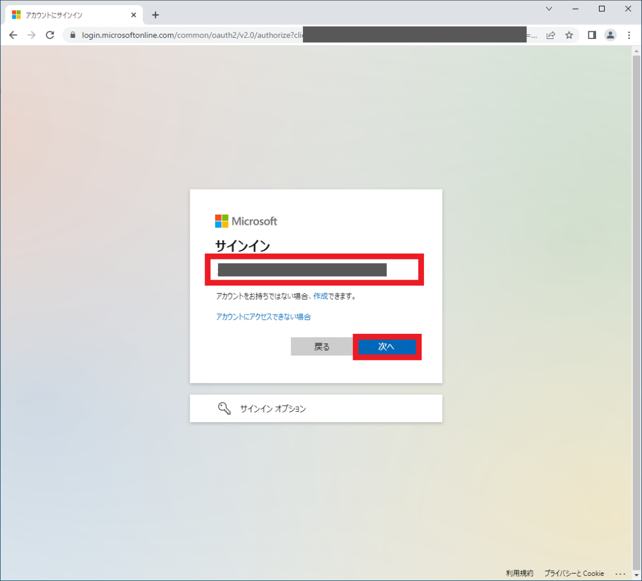Click the key icon for sign-in options
The height and width of the screenshot is (581, 642).
(x=224, y=408)
